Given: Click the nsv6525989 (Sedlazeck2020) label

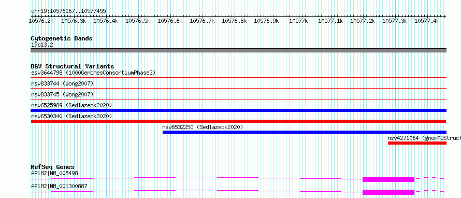Looking at the screenshot, I should click(x=71, y=105).
